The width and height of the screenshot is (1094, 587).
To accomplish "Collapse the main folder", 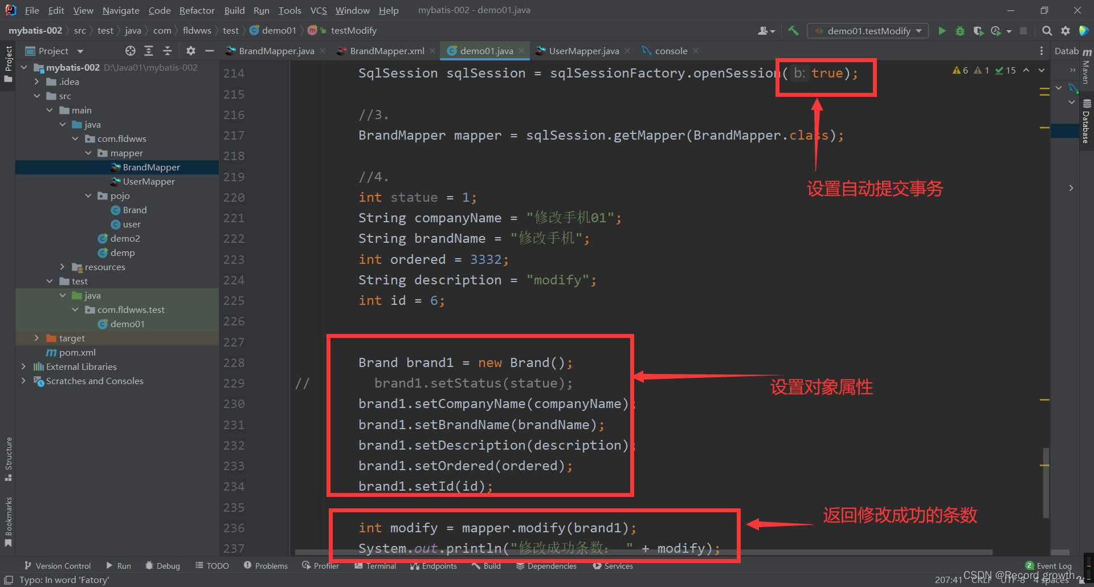I will click(50, 110).
